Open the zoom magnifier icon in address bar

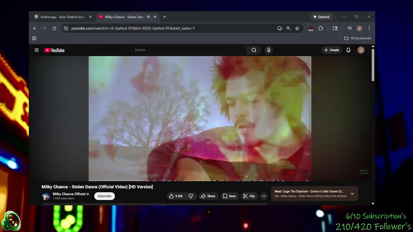[288, 28]
